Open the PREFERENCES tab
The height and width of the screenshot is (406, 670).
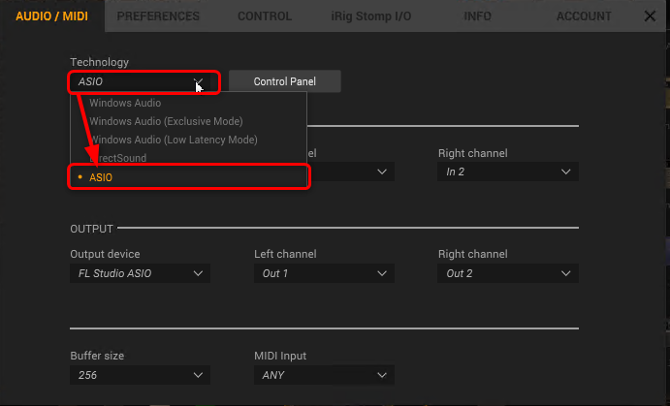pos(158,16)
